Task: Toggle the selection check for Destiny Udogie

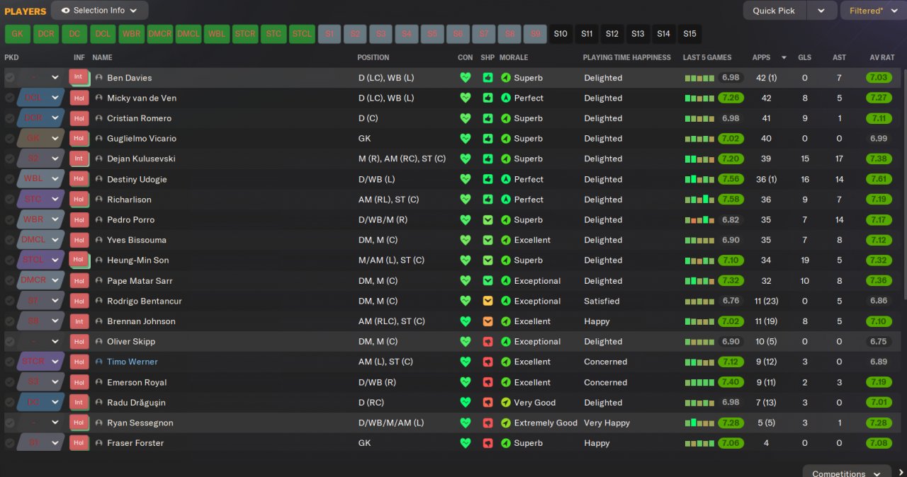Action: click(x=10, y=179)
